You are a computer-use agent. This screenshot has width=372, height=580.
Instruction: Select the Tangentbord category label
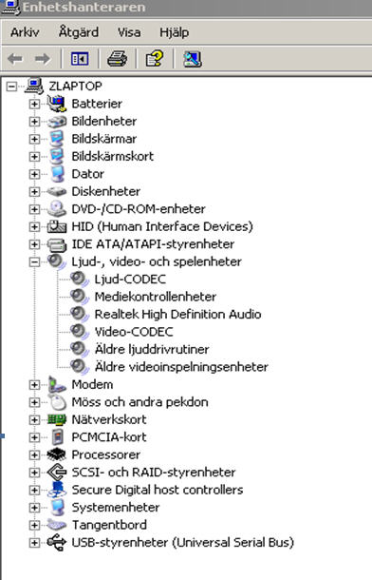pyautogui.click(x=109, y=525)
